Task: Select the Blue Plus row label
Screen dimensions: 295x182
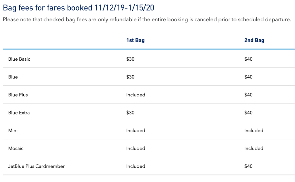Action: coord(18,95)
